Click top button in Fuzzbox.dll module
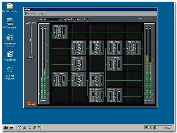The image size is (177, 133). click(x=115, y=92)
